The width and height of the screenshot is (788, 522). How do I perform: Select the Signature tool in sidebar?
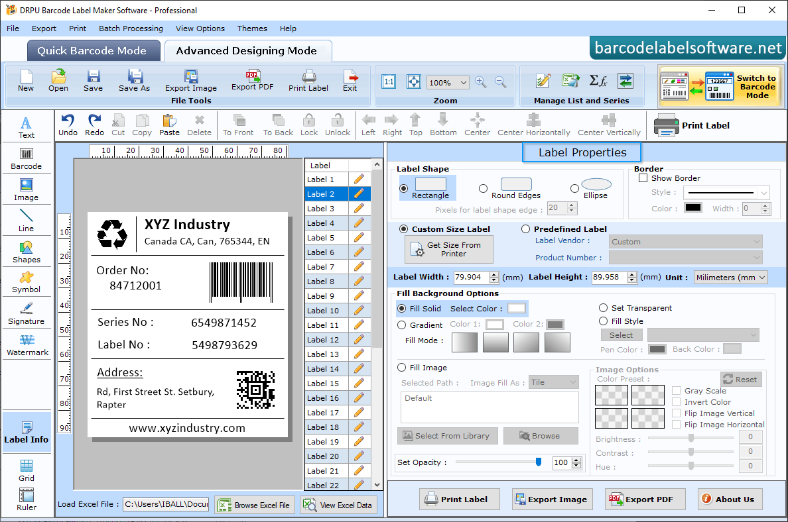[x=26, y=314]
